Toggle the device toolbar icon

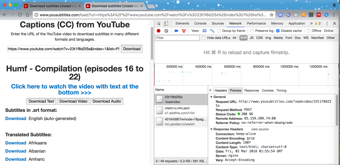coord(166,24)
